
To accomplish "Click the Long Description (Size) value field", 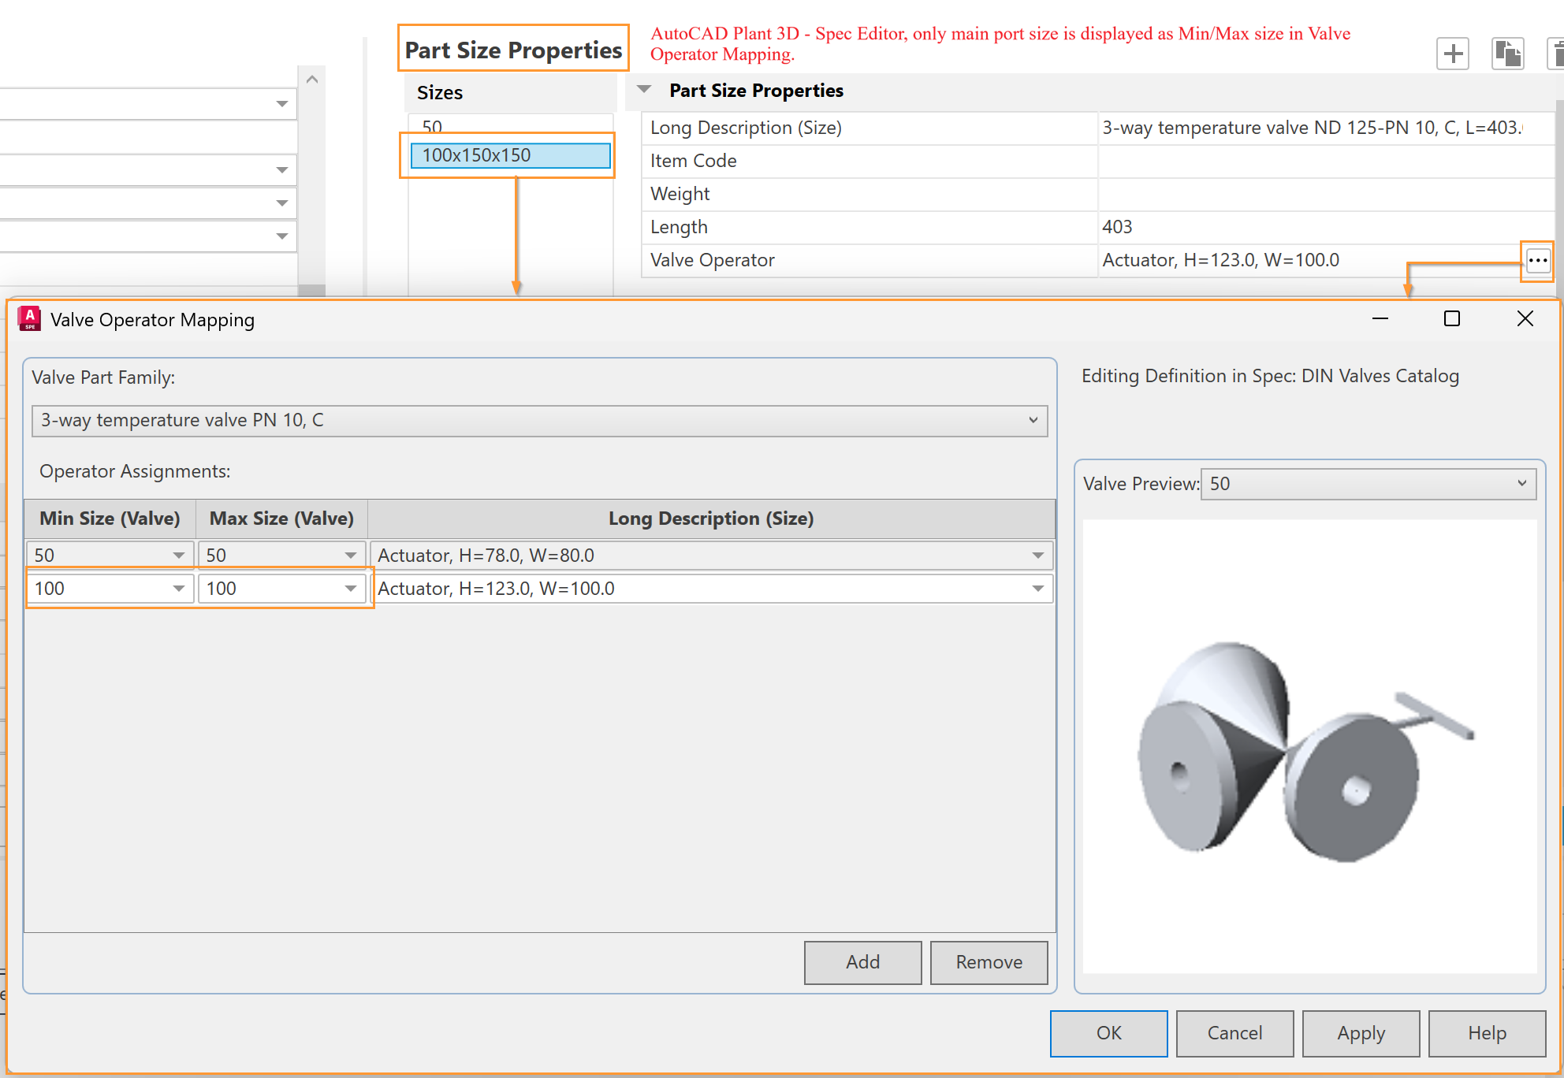I will (1326, 128).
